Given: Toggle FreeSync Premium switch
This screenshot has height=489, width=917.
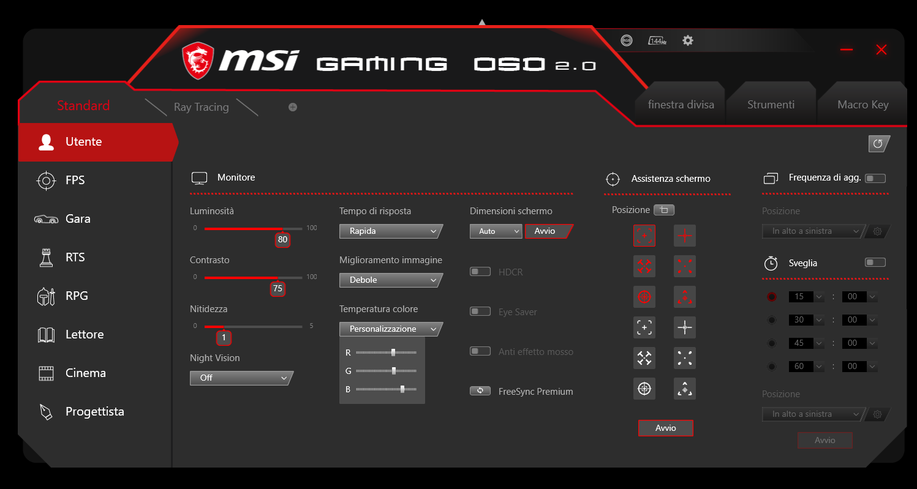Looking at the screenshot, I should pyautogui.click(x=480, y=391).
